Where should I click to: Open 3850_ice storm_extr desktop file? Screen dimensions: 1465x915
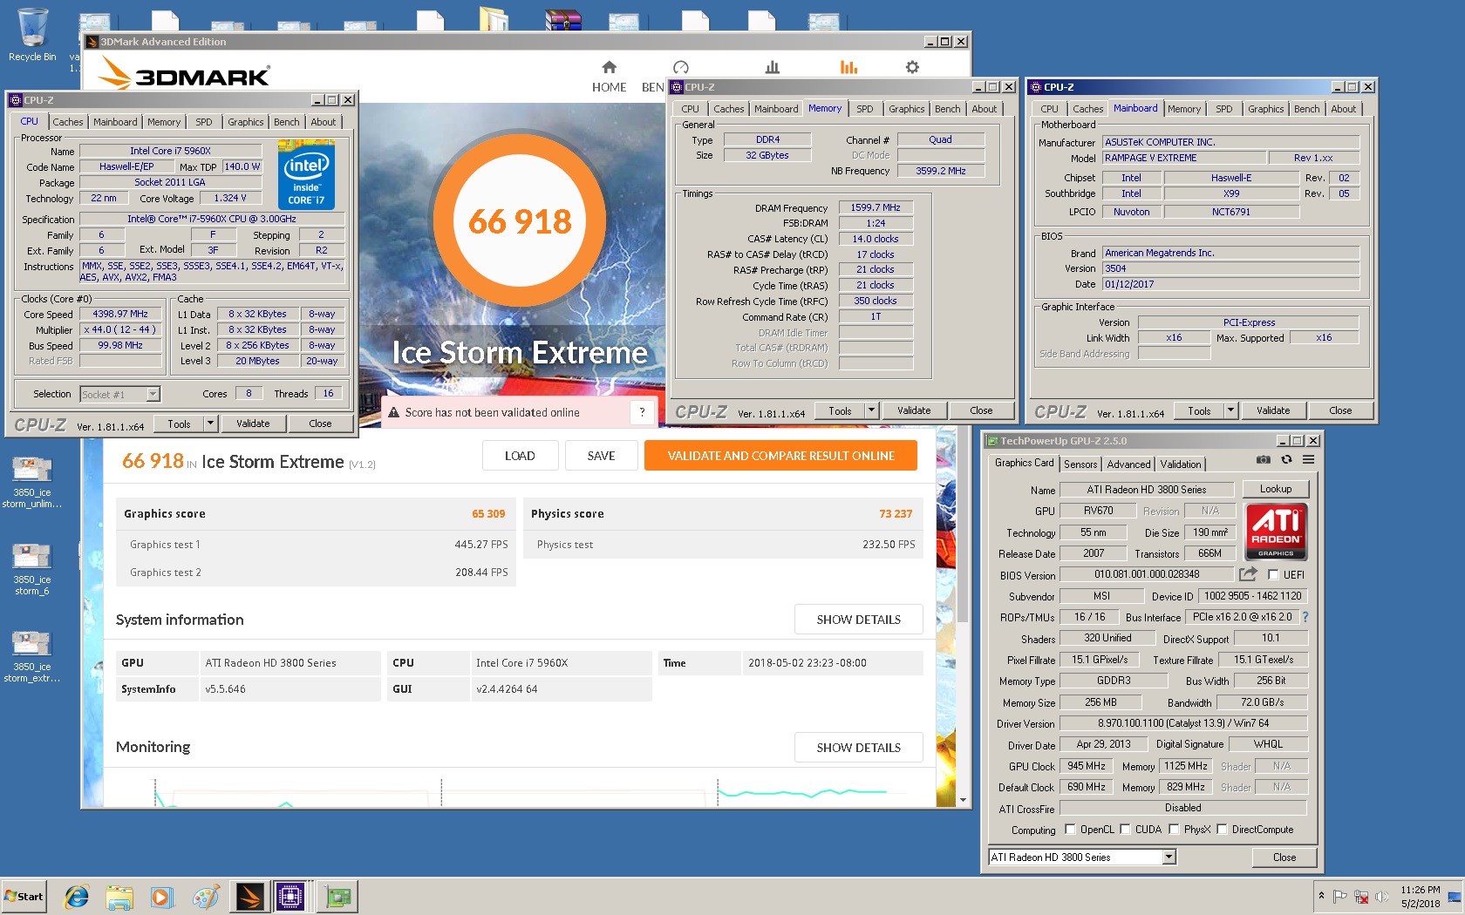point(32,656)
